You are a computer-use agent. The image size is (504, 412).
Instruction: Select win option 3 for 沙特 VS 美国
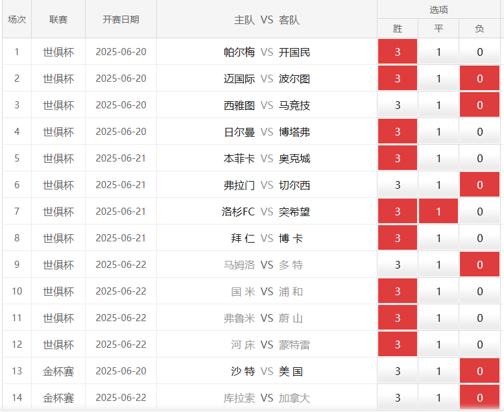(397, 371)
